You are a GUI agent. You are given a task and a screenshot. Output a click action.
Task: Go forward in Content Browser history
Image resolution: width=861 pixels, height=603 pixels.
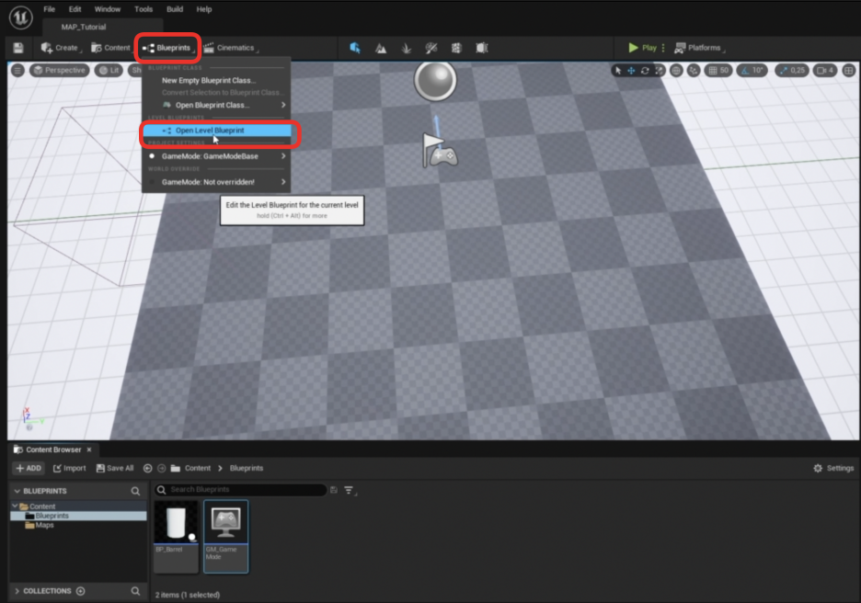click(x=162, y=468)
